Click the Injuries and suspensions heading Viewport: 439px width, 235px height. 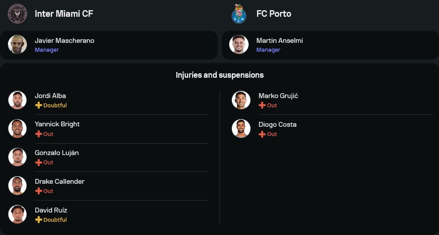(219, 75)
